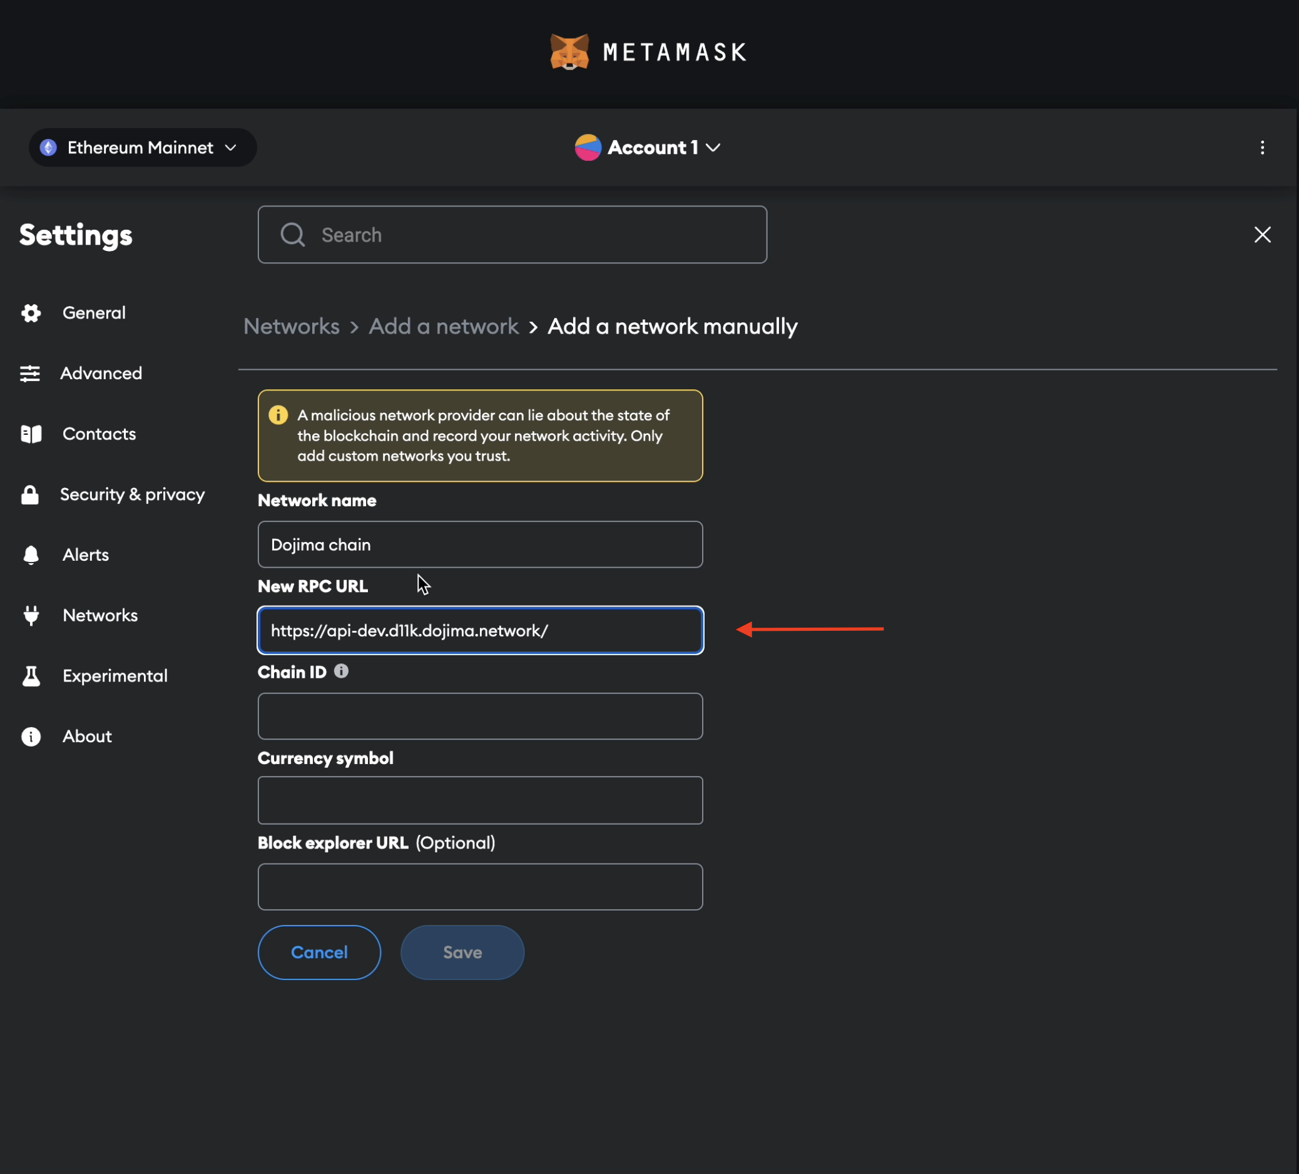Click the Ethereum diamond network icon
The image size is (1299, 1174).
point(48,148)
